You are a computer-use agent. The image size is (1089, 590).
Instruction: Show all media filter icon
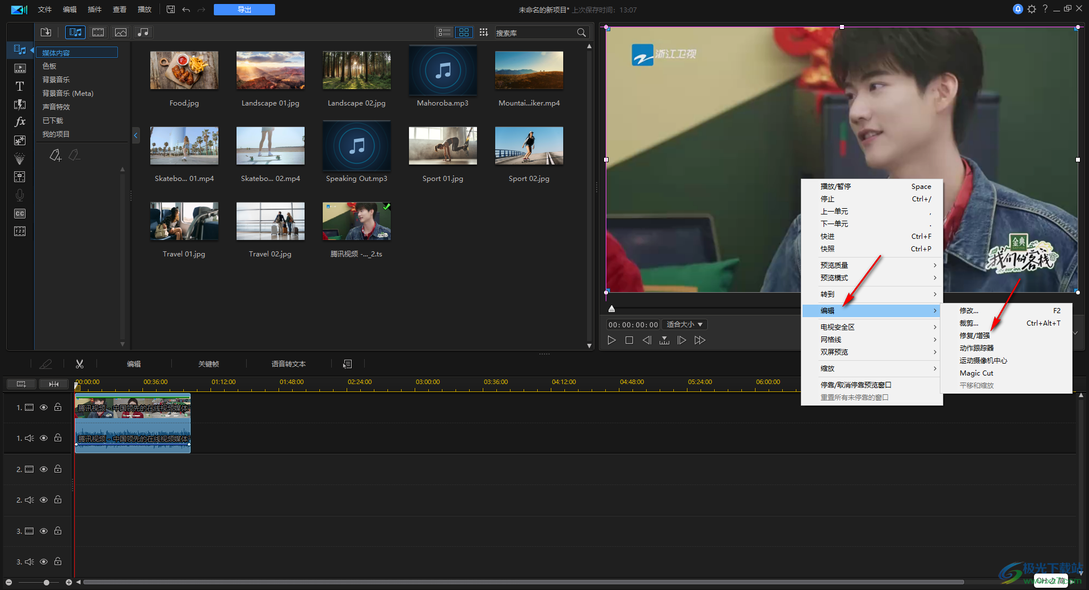tap(75, 32)
